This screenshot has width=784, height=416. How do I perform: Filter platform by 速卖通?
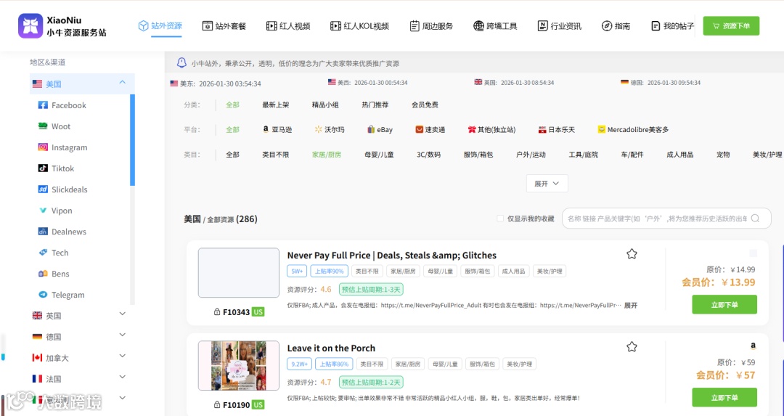430,129
